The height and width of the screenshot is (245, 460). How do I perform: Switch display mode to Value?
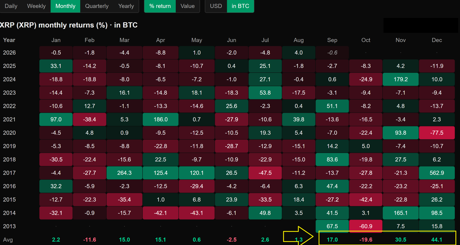187,6
